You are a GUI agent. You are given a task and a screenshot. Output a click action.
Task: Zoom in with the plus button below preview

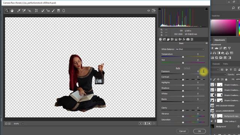9,124
